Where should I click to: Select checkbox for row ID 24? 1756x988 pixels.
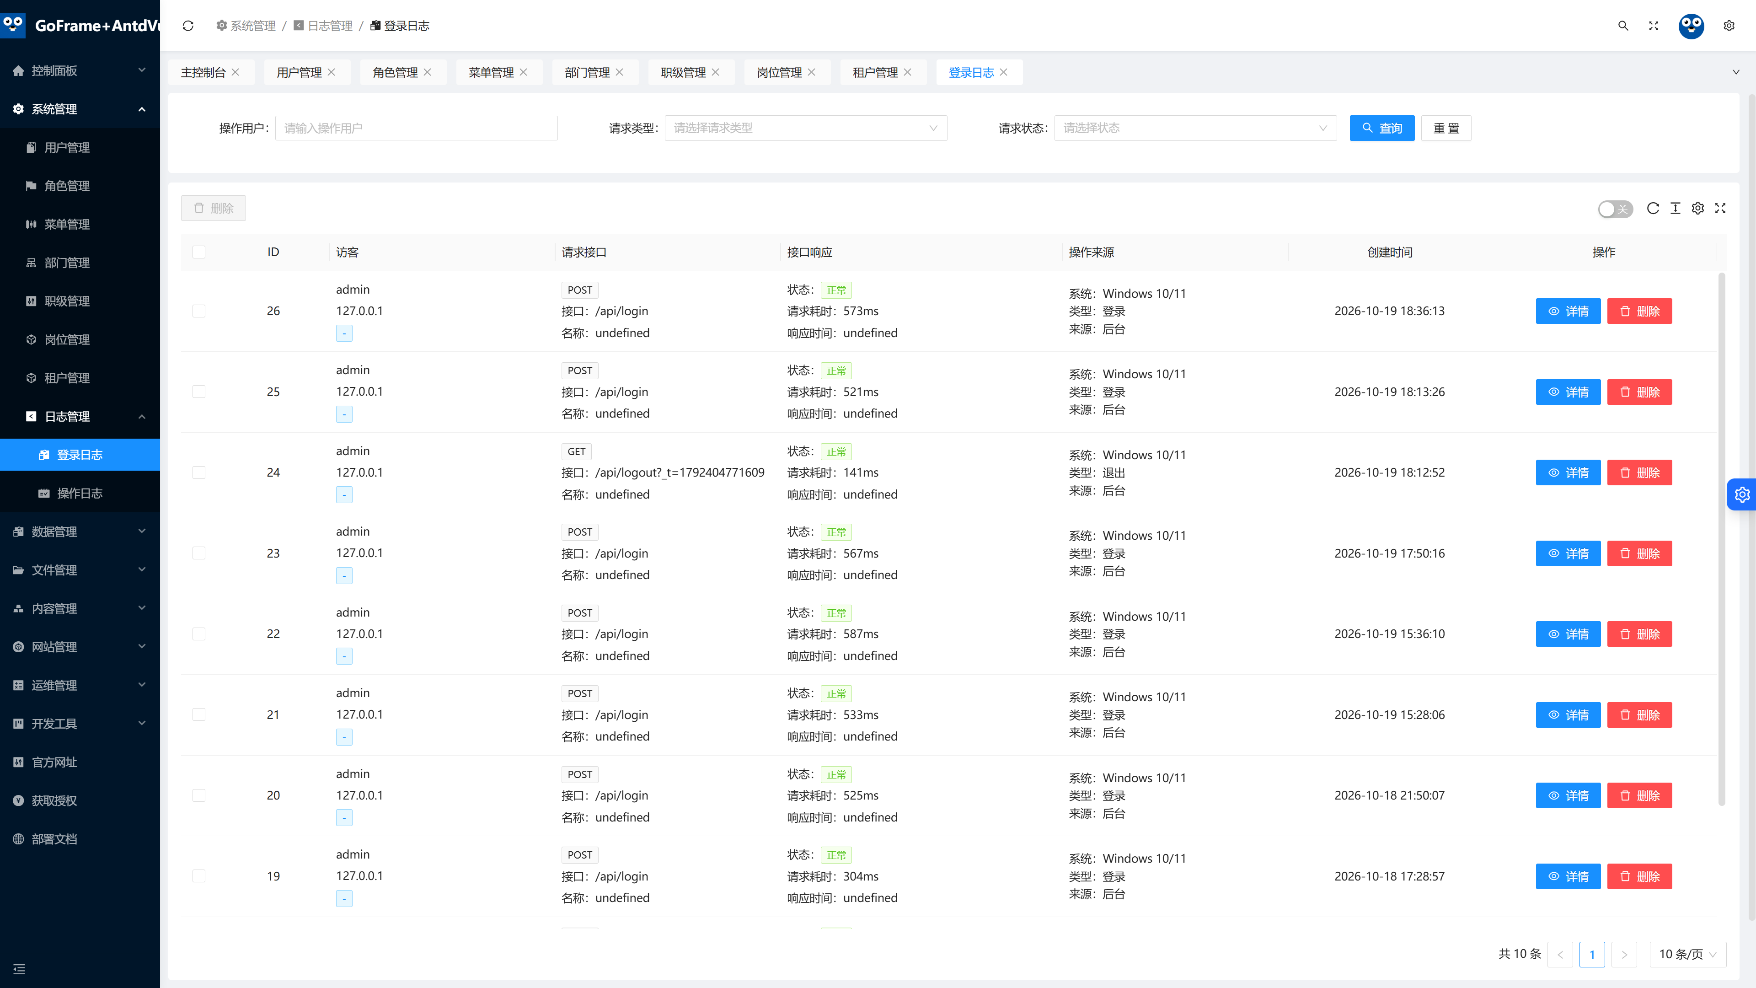click(199, 473)
